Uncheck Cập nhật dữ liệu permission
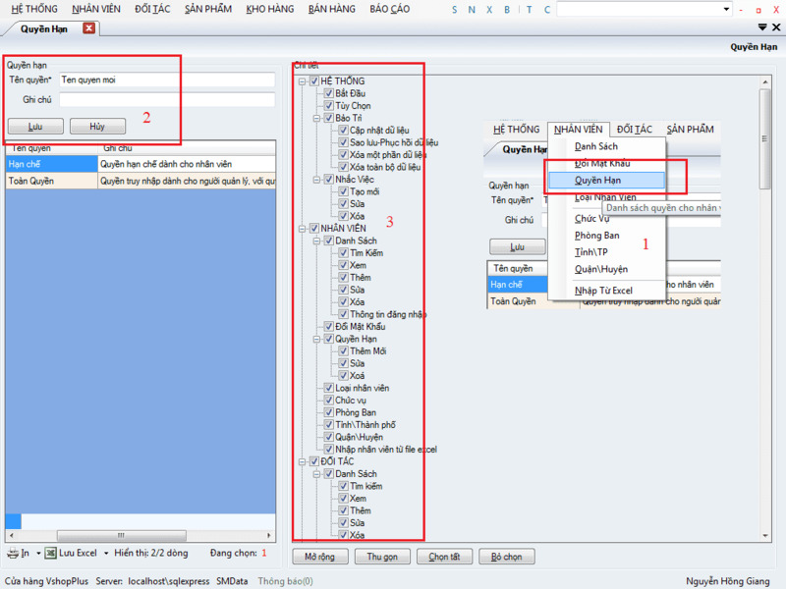The image size is (786, 589). [343, 131]
